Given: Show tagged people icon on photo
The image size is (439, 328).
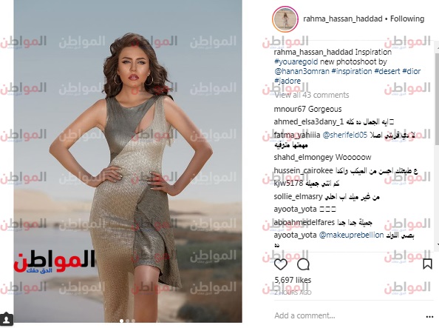Looking at the screenshot, I should (6, 319).
